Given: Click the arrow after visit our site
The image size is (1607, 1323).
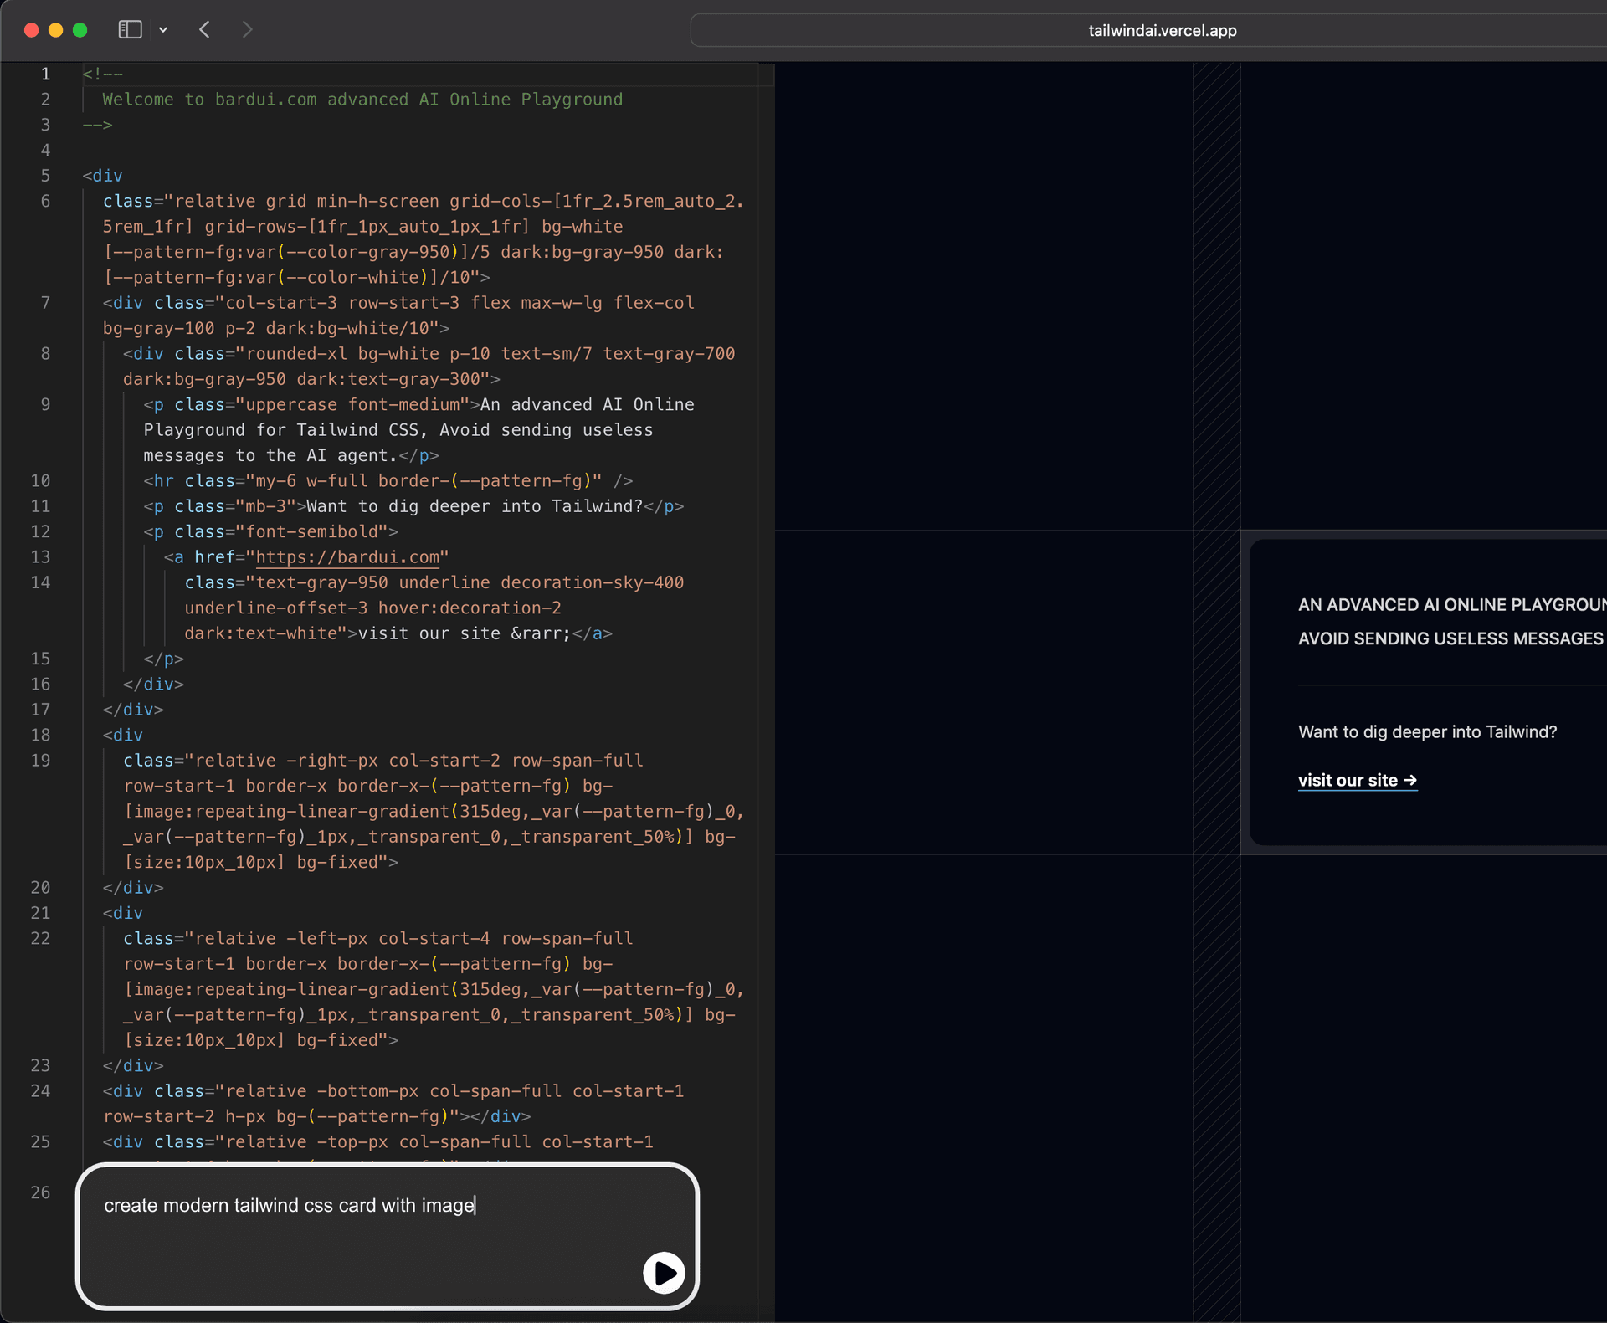Looking at the screenshot, I should [x=1413, y=779].
